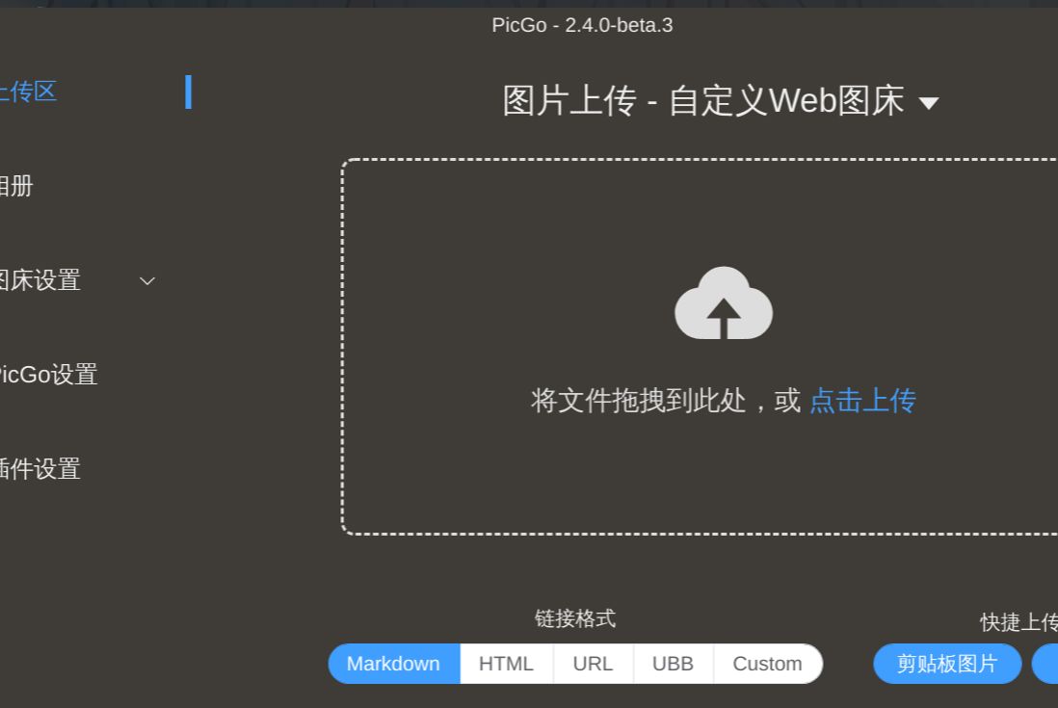This screenshot has height=708, width=1058.
Task: Click the 链接格式 label
Action: click(x=575, y=618)
